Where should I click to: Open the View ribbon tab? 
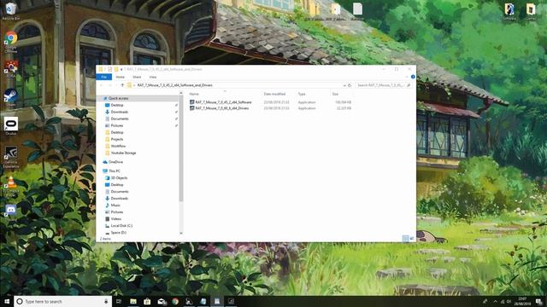tap(153, 77)
